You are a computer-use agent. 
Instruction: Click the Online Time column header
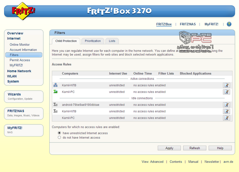[x=143, y=74]
